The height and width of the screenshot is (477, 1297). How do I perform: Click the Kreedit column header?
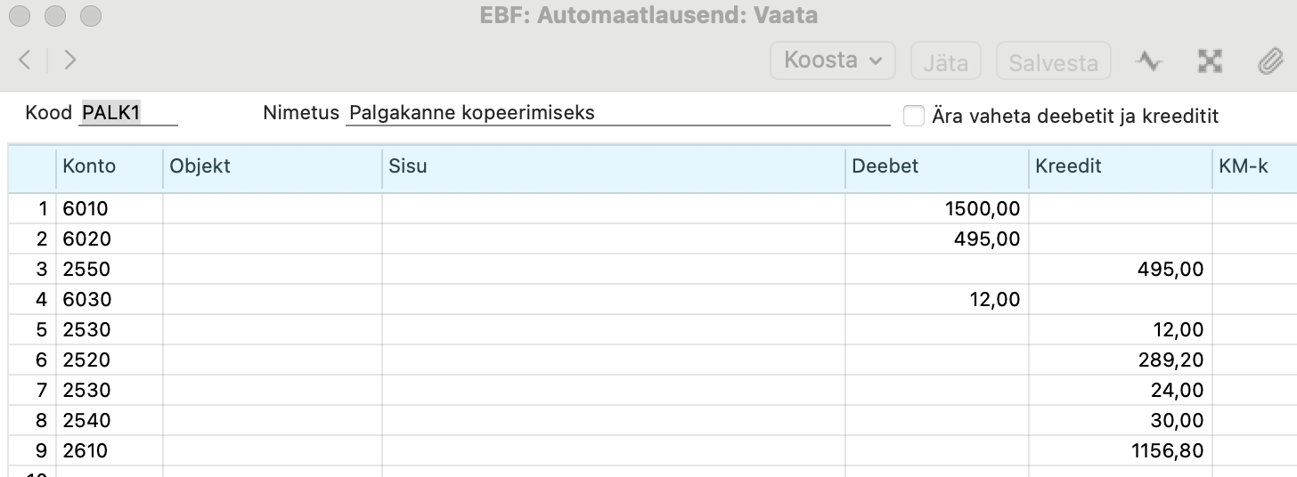1121,166
